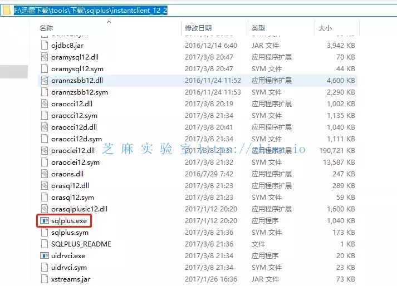Select the ojdbc8.jar file icon
This screenshot has height=286, width=397.
click(x=45, y=46)
